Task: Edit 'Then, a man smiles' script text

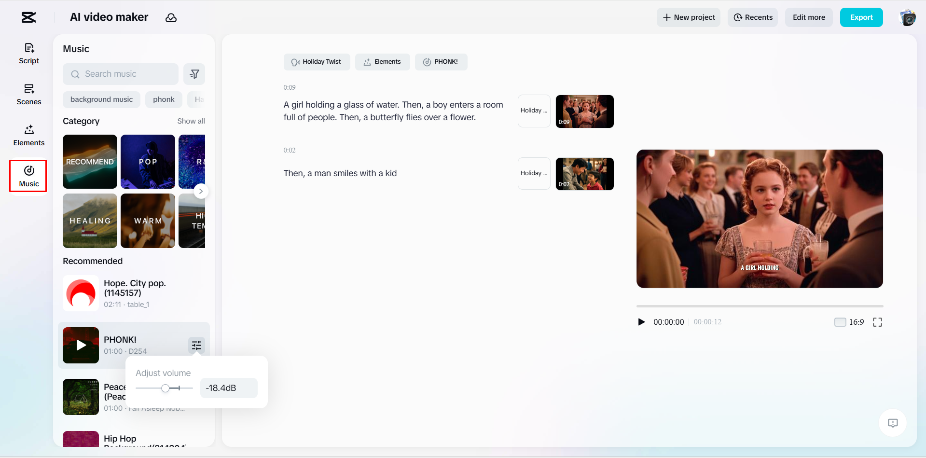Action: click(x=340, y=173)
